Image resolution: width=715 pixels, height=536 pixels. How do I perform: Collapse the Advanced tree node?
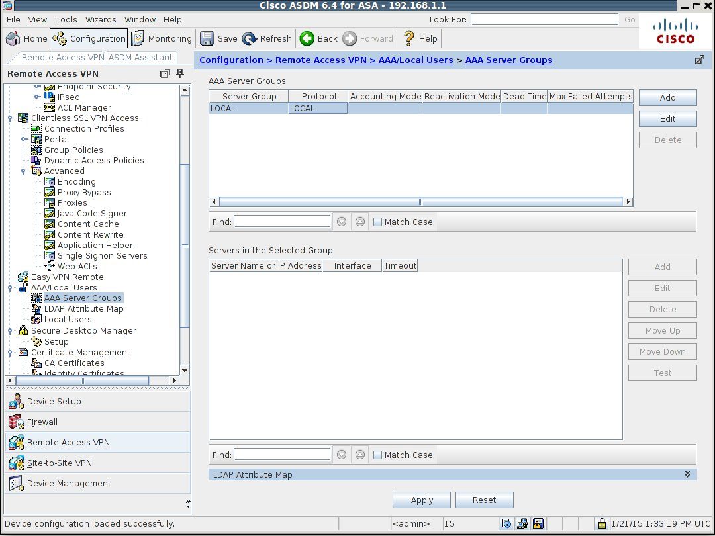tap(24, 171)
